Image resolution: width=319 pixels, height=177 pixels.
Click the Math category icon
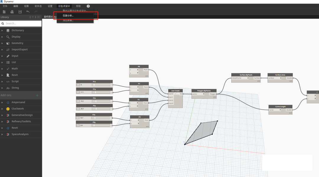click(8, 69)
